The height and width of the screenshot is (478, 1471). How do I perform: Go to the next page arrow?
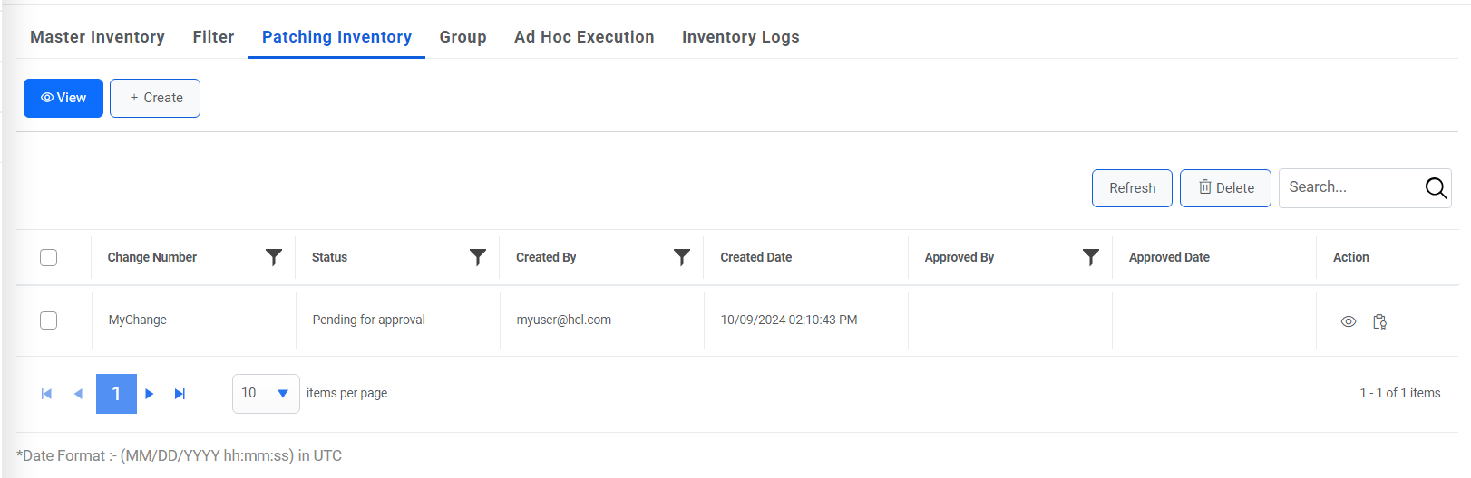(x=150, y=394)
